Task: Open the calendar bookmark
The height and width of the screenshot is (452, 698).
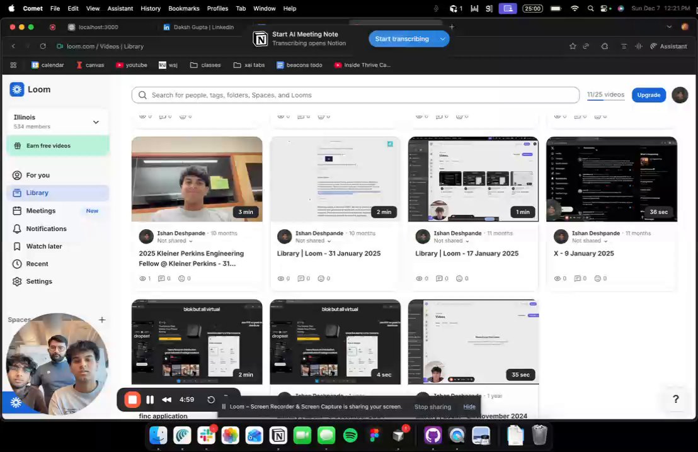Action: [48, 65]
